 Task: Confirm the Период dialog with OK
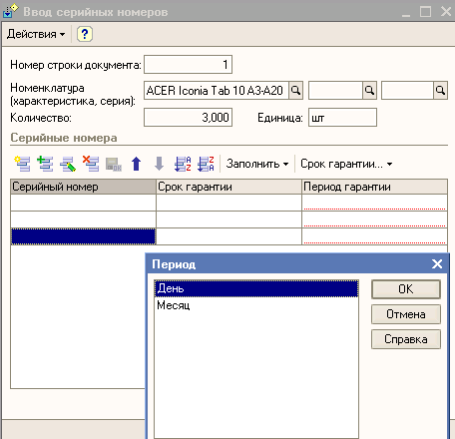(406, 289)
